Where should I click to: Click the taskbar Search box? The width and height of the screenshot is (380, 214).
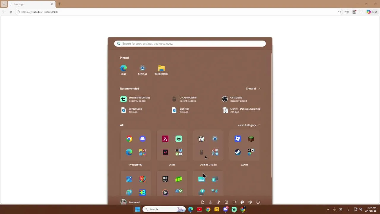coord(164,209)
